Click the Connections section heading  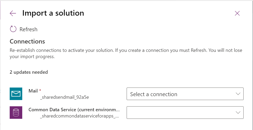(27, 41)
